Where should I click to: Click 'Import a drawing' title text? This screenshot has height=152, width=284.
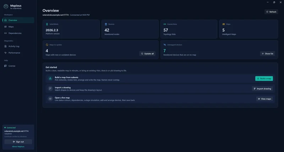coord(63,87)
